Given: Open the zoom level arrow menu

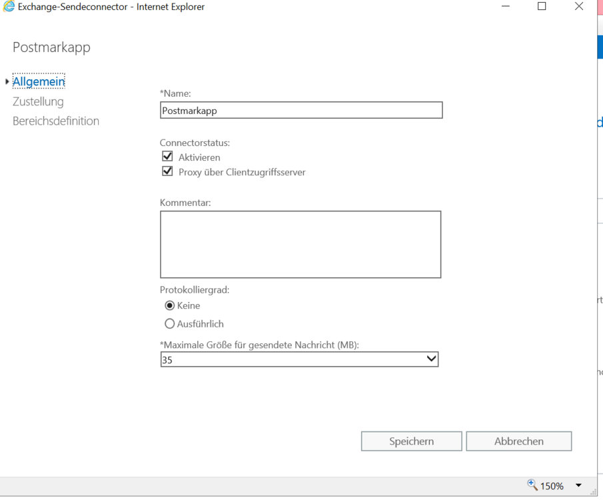Looking at the screenshot, I should coord(578,486).
